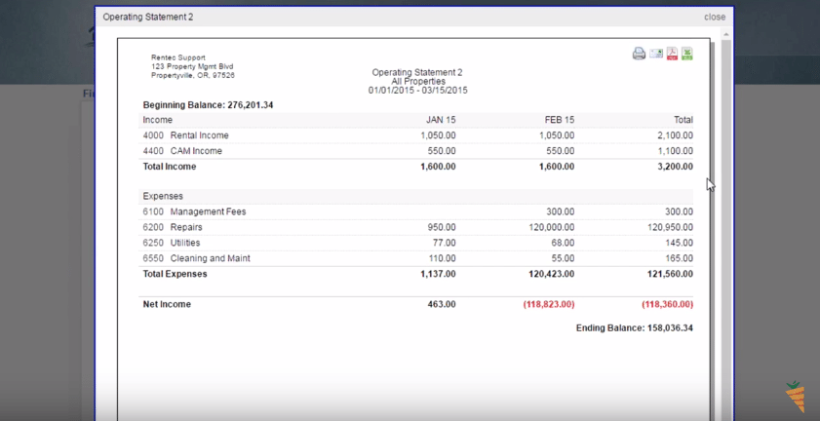Click the 'Total Income' row label
This screenshot has width=820, height=421.
click(x=170, y=167)
